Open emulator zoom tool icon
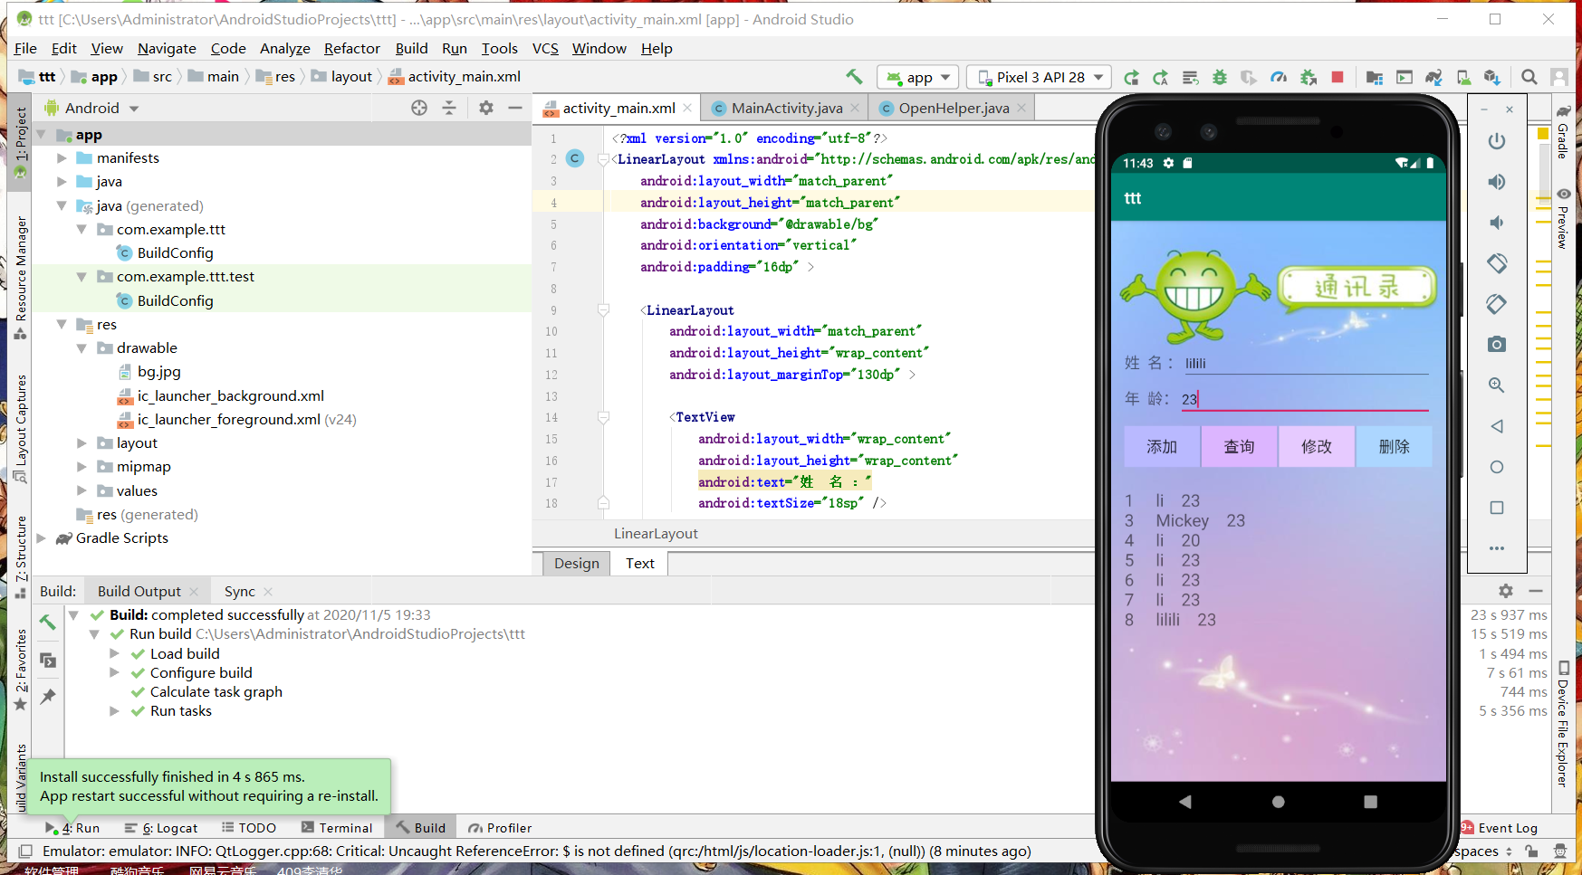Viewport: 1582px width, 875px height. coord(1497,385)
